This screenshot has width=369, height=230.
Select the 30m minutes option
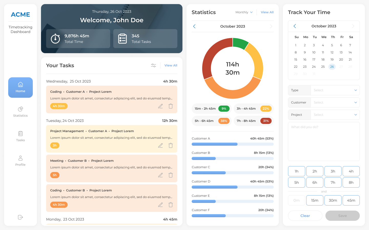tap(333, 200)
